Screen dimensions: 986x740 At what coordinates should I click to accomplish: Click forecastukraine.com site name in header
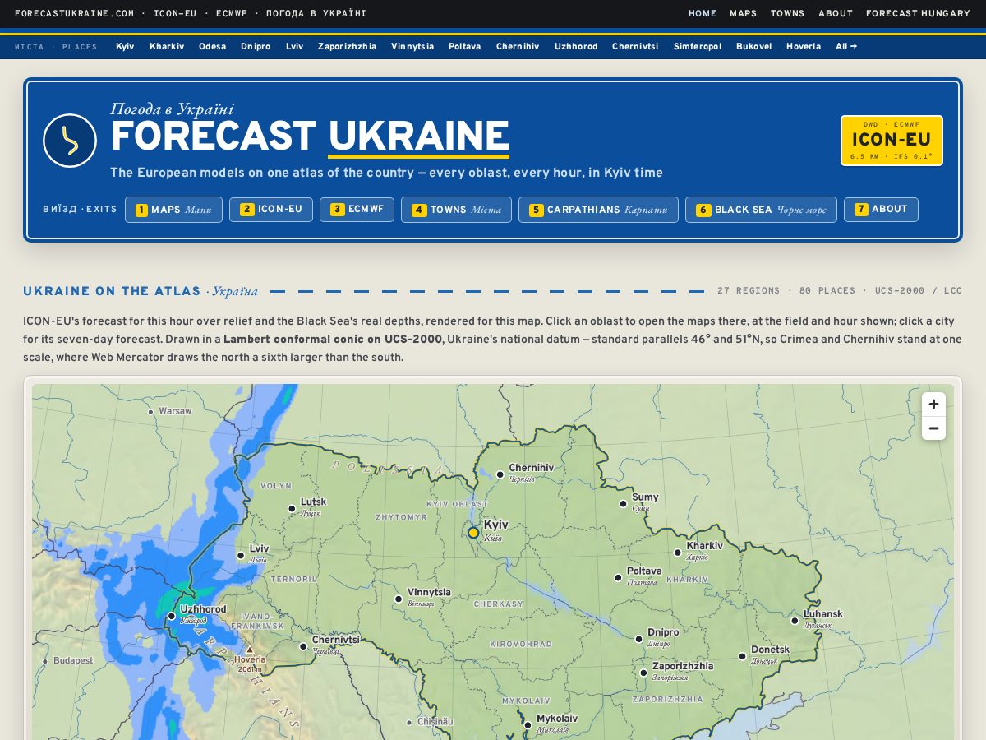coord(75,14)
